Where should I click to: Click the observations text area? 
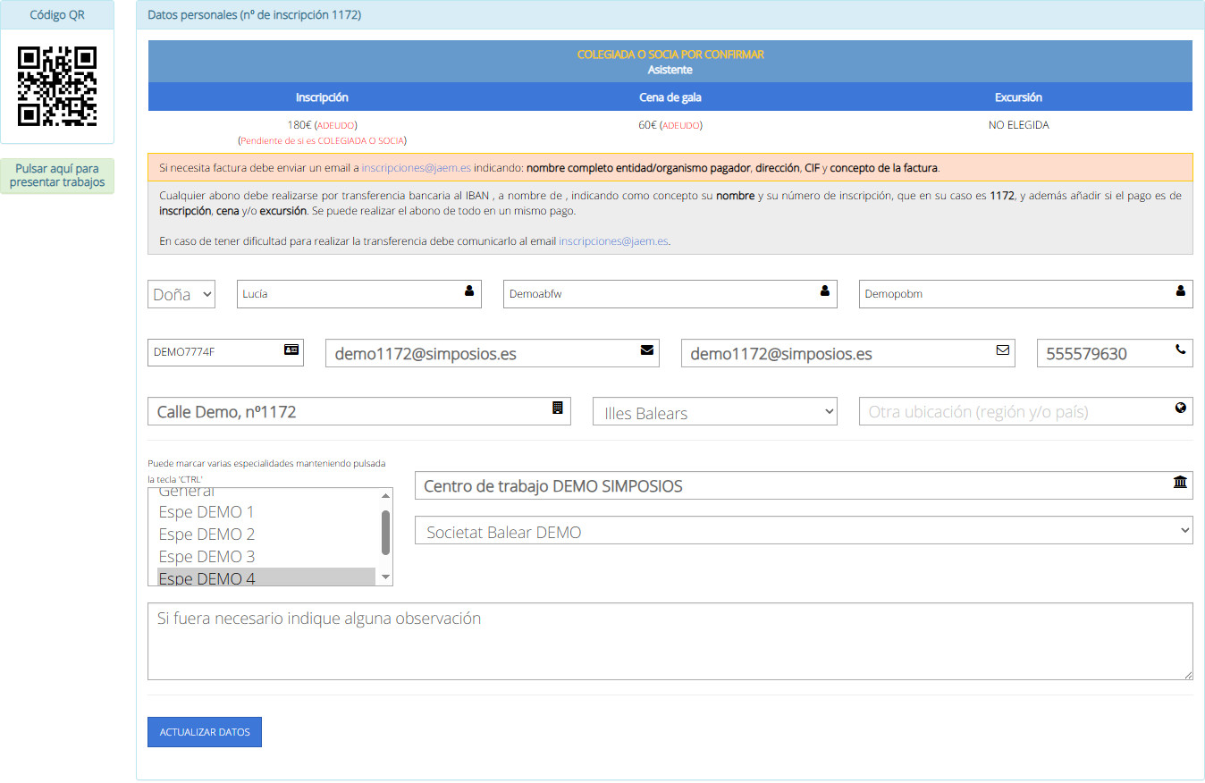(x=670, y=642)
